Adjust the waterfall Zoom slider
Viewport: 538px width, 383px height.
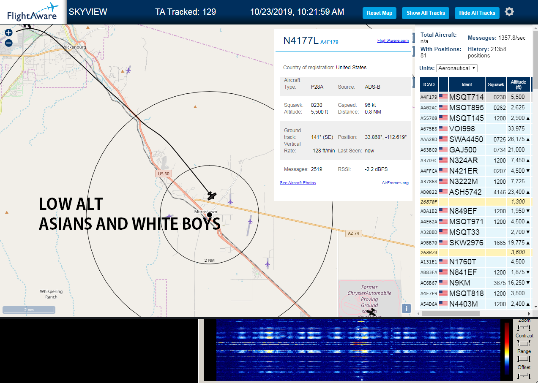click(524, 328)
